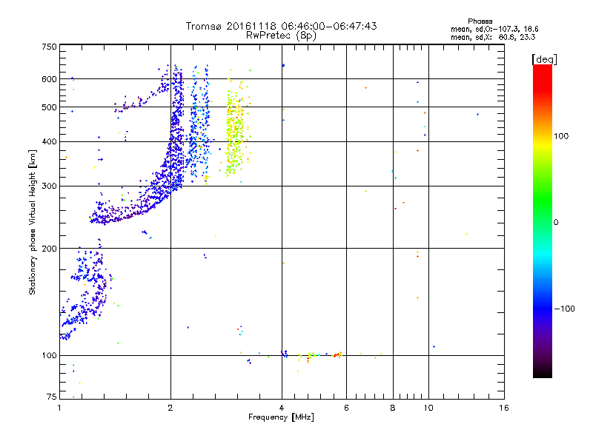Click the colorbar '0' tick label
The width and height of the screenshot is (593, 444).
coord(556,223)
